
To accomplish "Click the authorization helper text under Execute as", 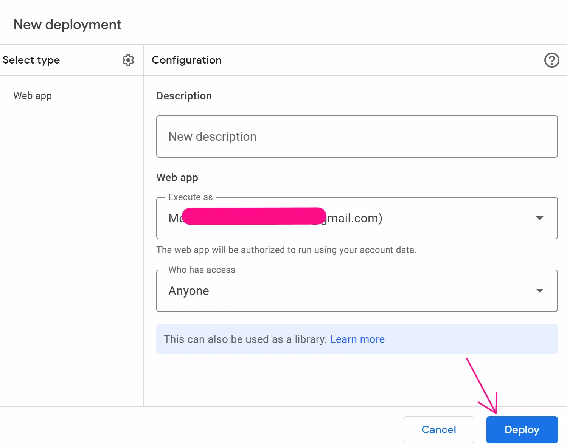I will pos(286,250).
